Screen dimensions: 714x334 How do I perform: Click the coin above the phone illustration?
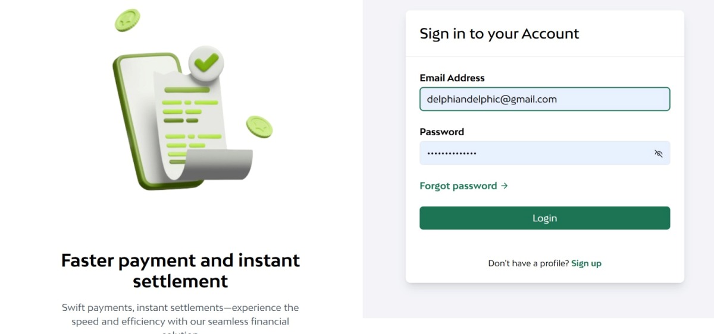pyautogui.click(x=127, y=20)
